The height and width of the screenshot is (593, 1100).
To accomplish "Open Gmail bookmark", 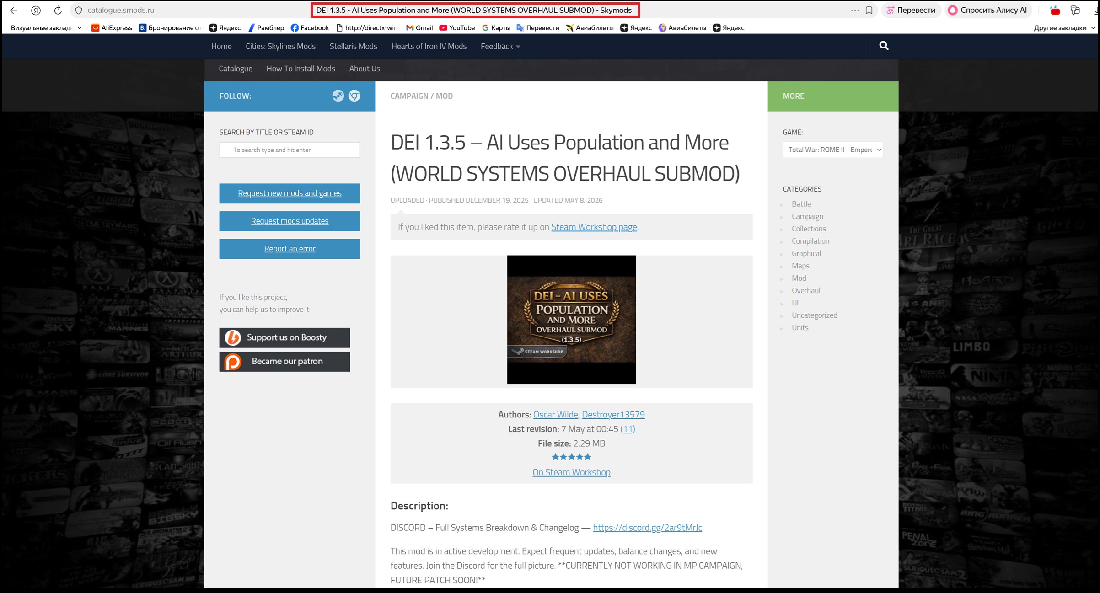I will click(419, 28).
